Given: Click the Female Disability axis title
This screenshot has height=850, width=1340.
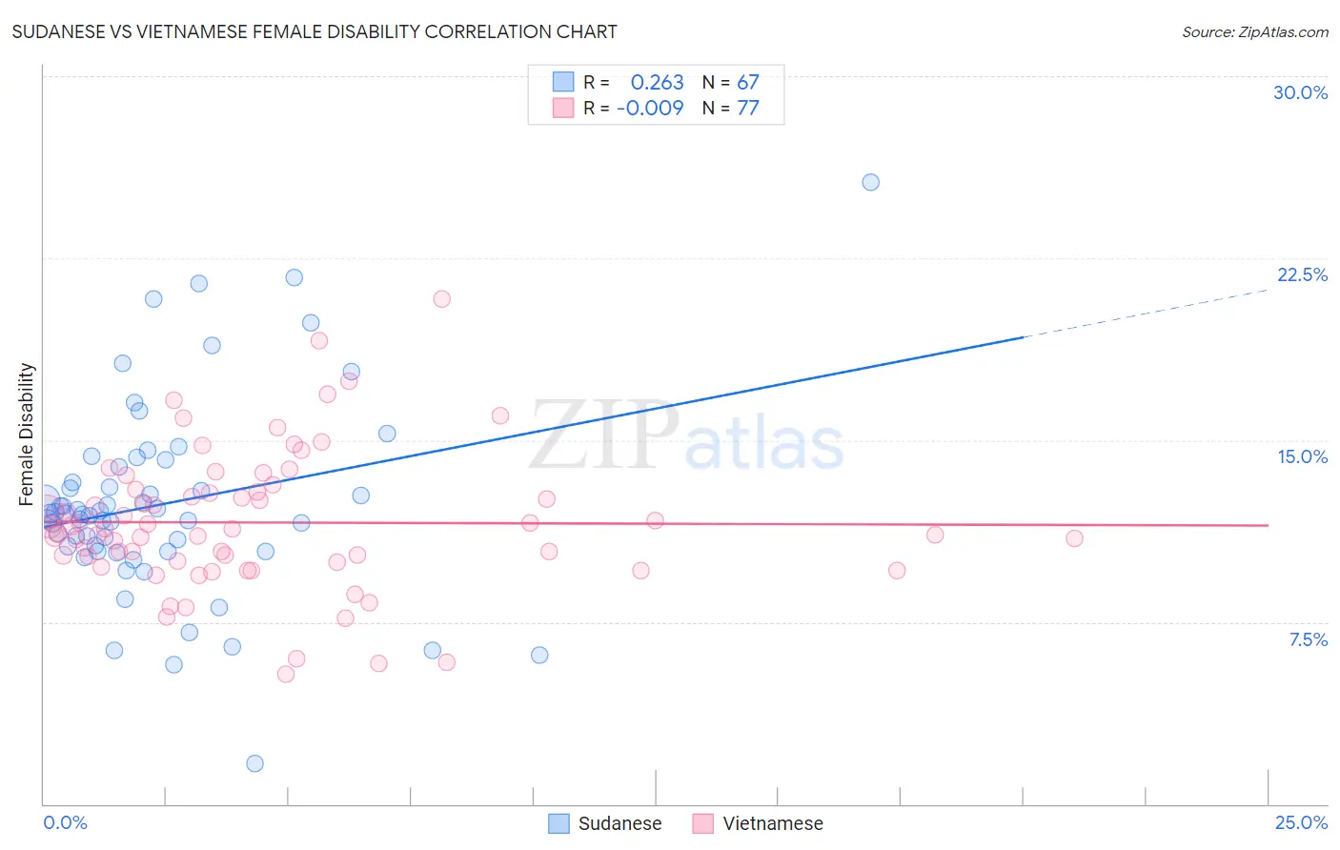Looking at the screenshot, I should coord(27,434).
